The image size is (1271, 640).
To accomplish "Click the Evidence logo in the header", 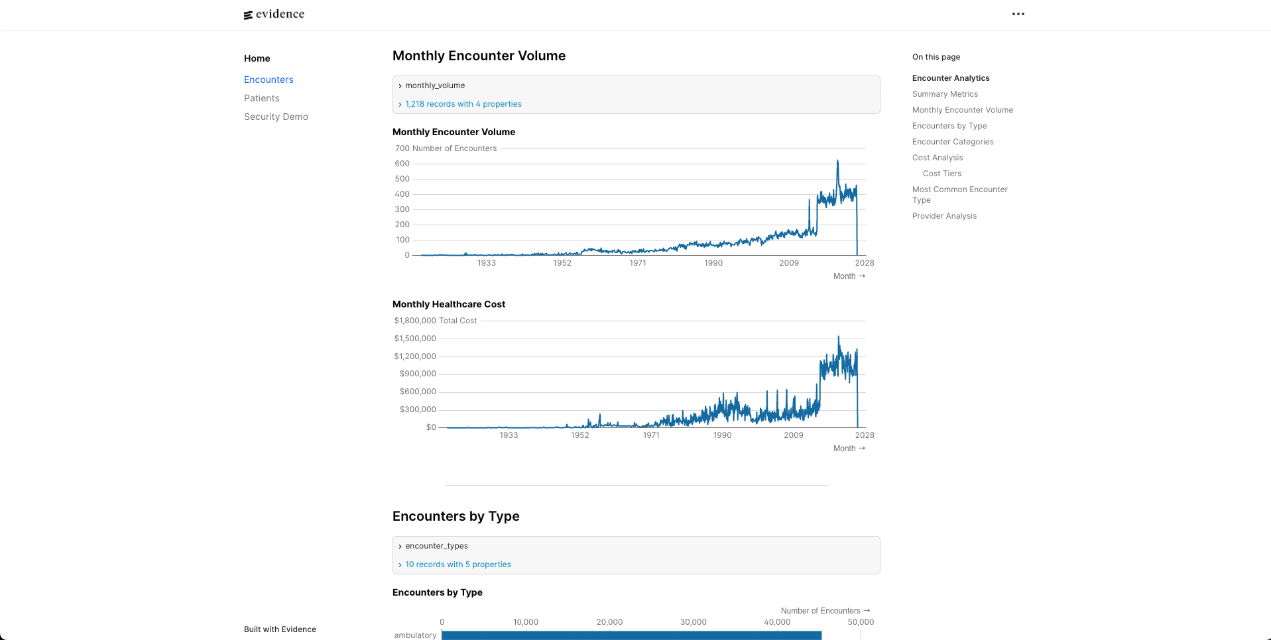I will (x=273, y=14).
